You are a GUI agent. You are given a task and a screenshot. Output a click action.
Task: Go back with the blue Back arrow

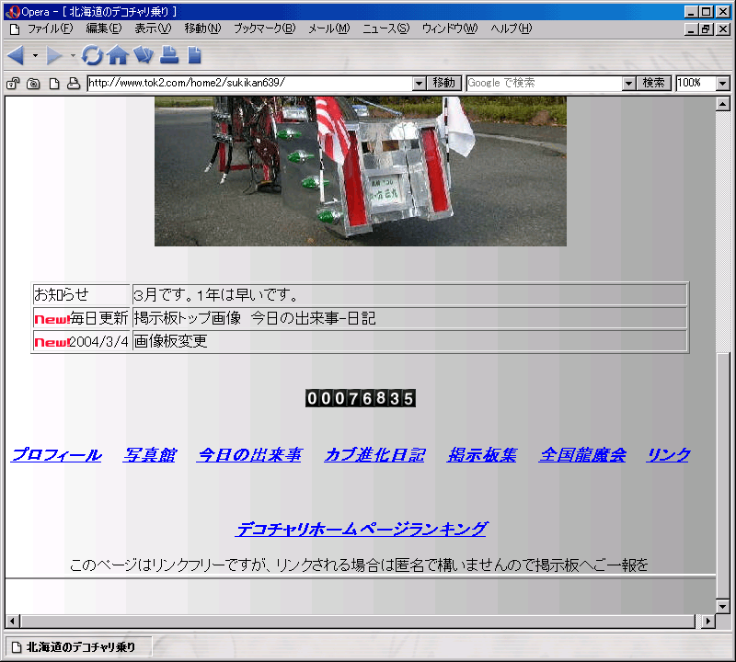[x=16, y=55]
